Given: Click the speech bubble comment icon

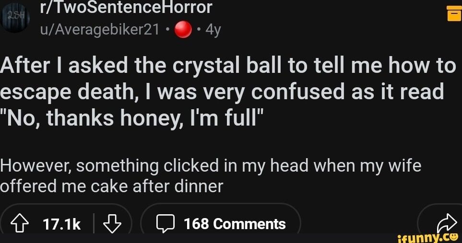Looking at the screenshot, I should click(x=166, y=223).
